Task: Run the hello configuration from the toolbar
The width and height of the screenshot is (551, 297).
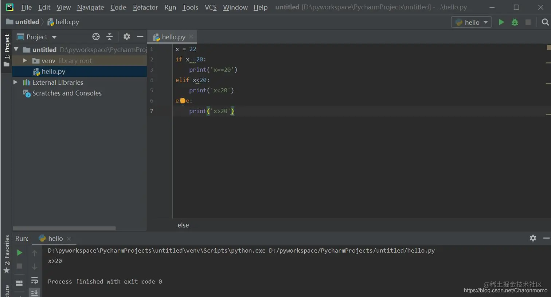Action: (501, 22)
